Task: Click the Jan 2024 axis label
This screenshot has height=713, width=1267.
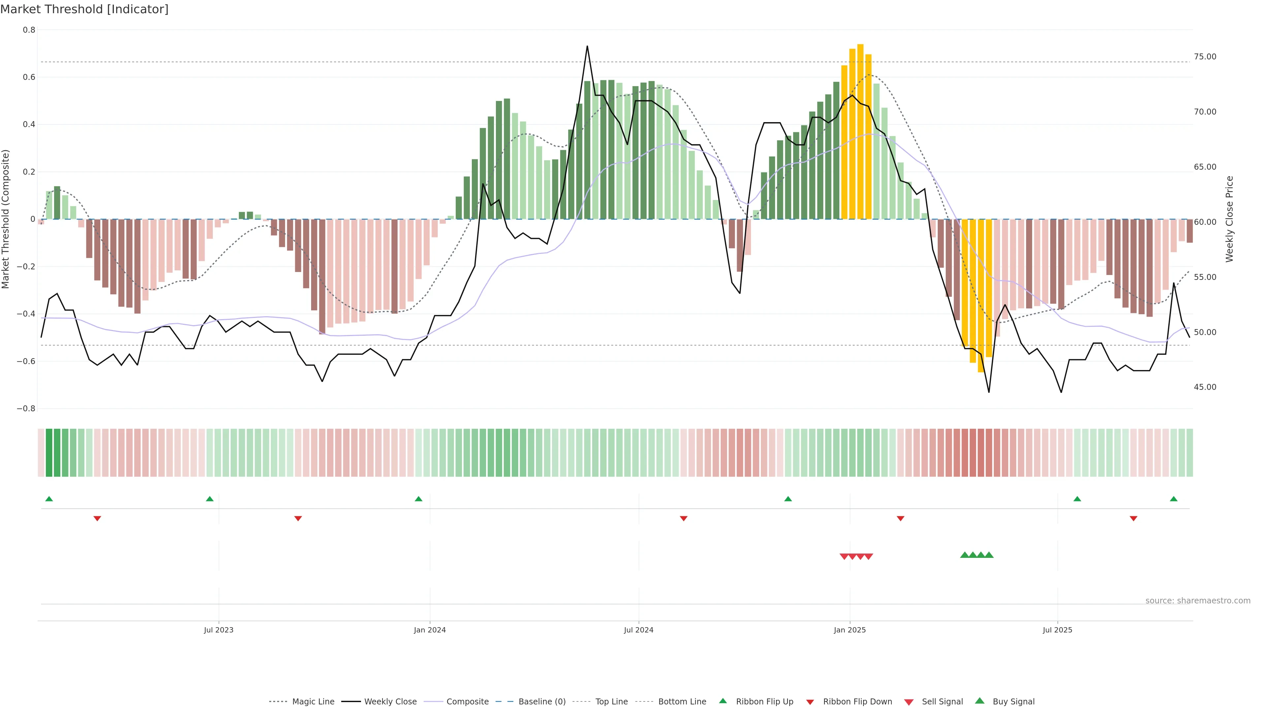Action: coord(429,630)
